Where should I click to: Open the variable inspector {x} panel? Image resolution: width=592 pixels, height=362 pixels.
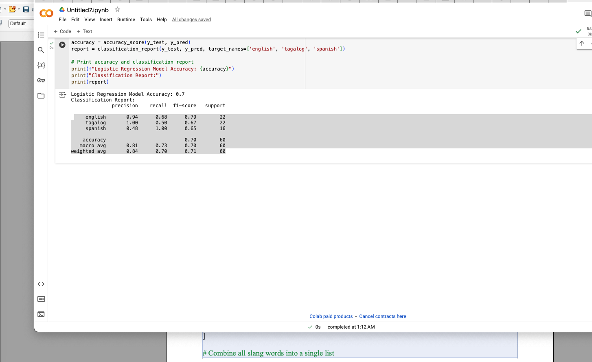point(41,65)
